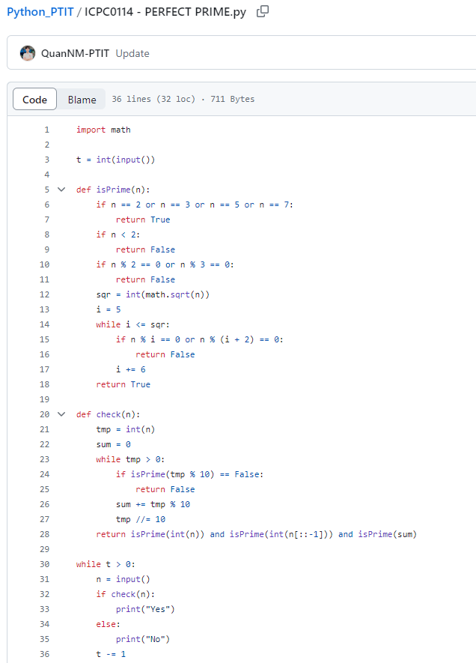This screenshot has height=663, width=476.
Task: Select line number 12
Action: [44, 294]
